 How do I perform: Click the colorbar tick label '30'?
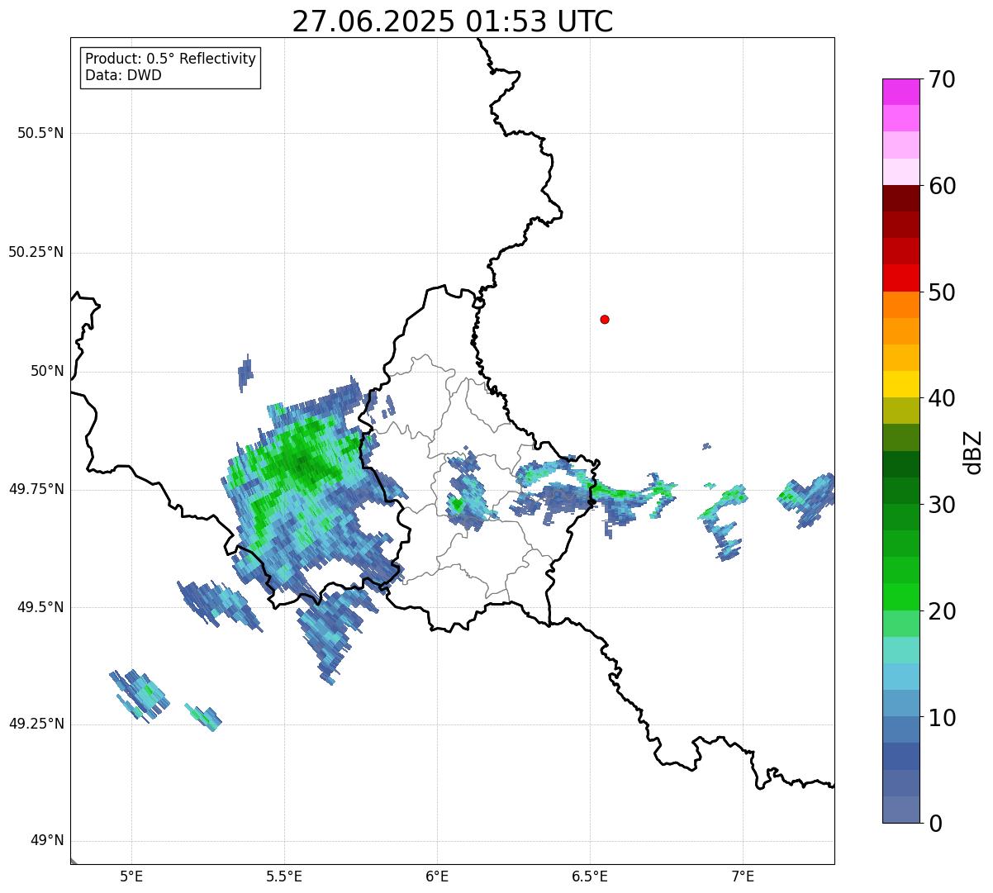pyautogui.click(x=942, y=505)
